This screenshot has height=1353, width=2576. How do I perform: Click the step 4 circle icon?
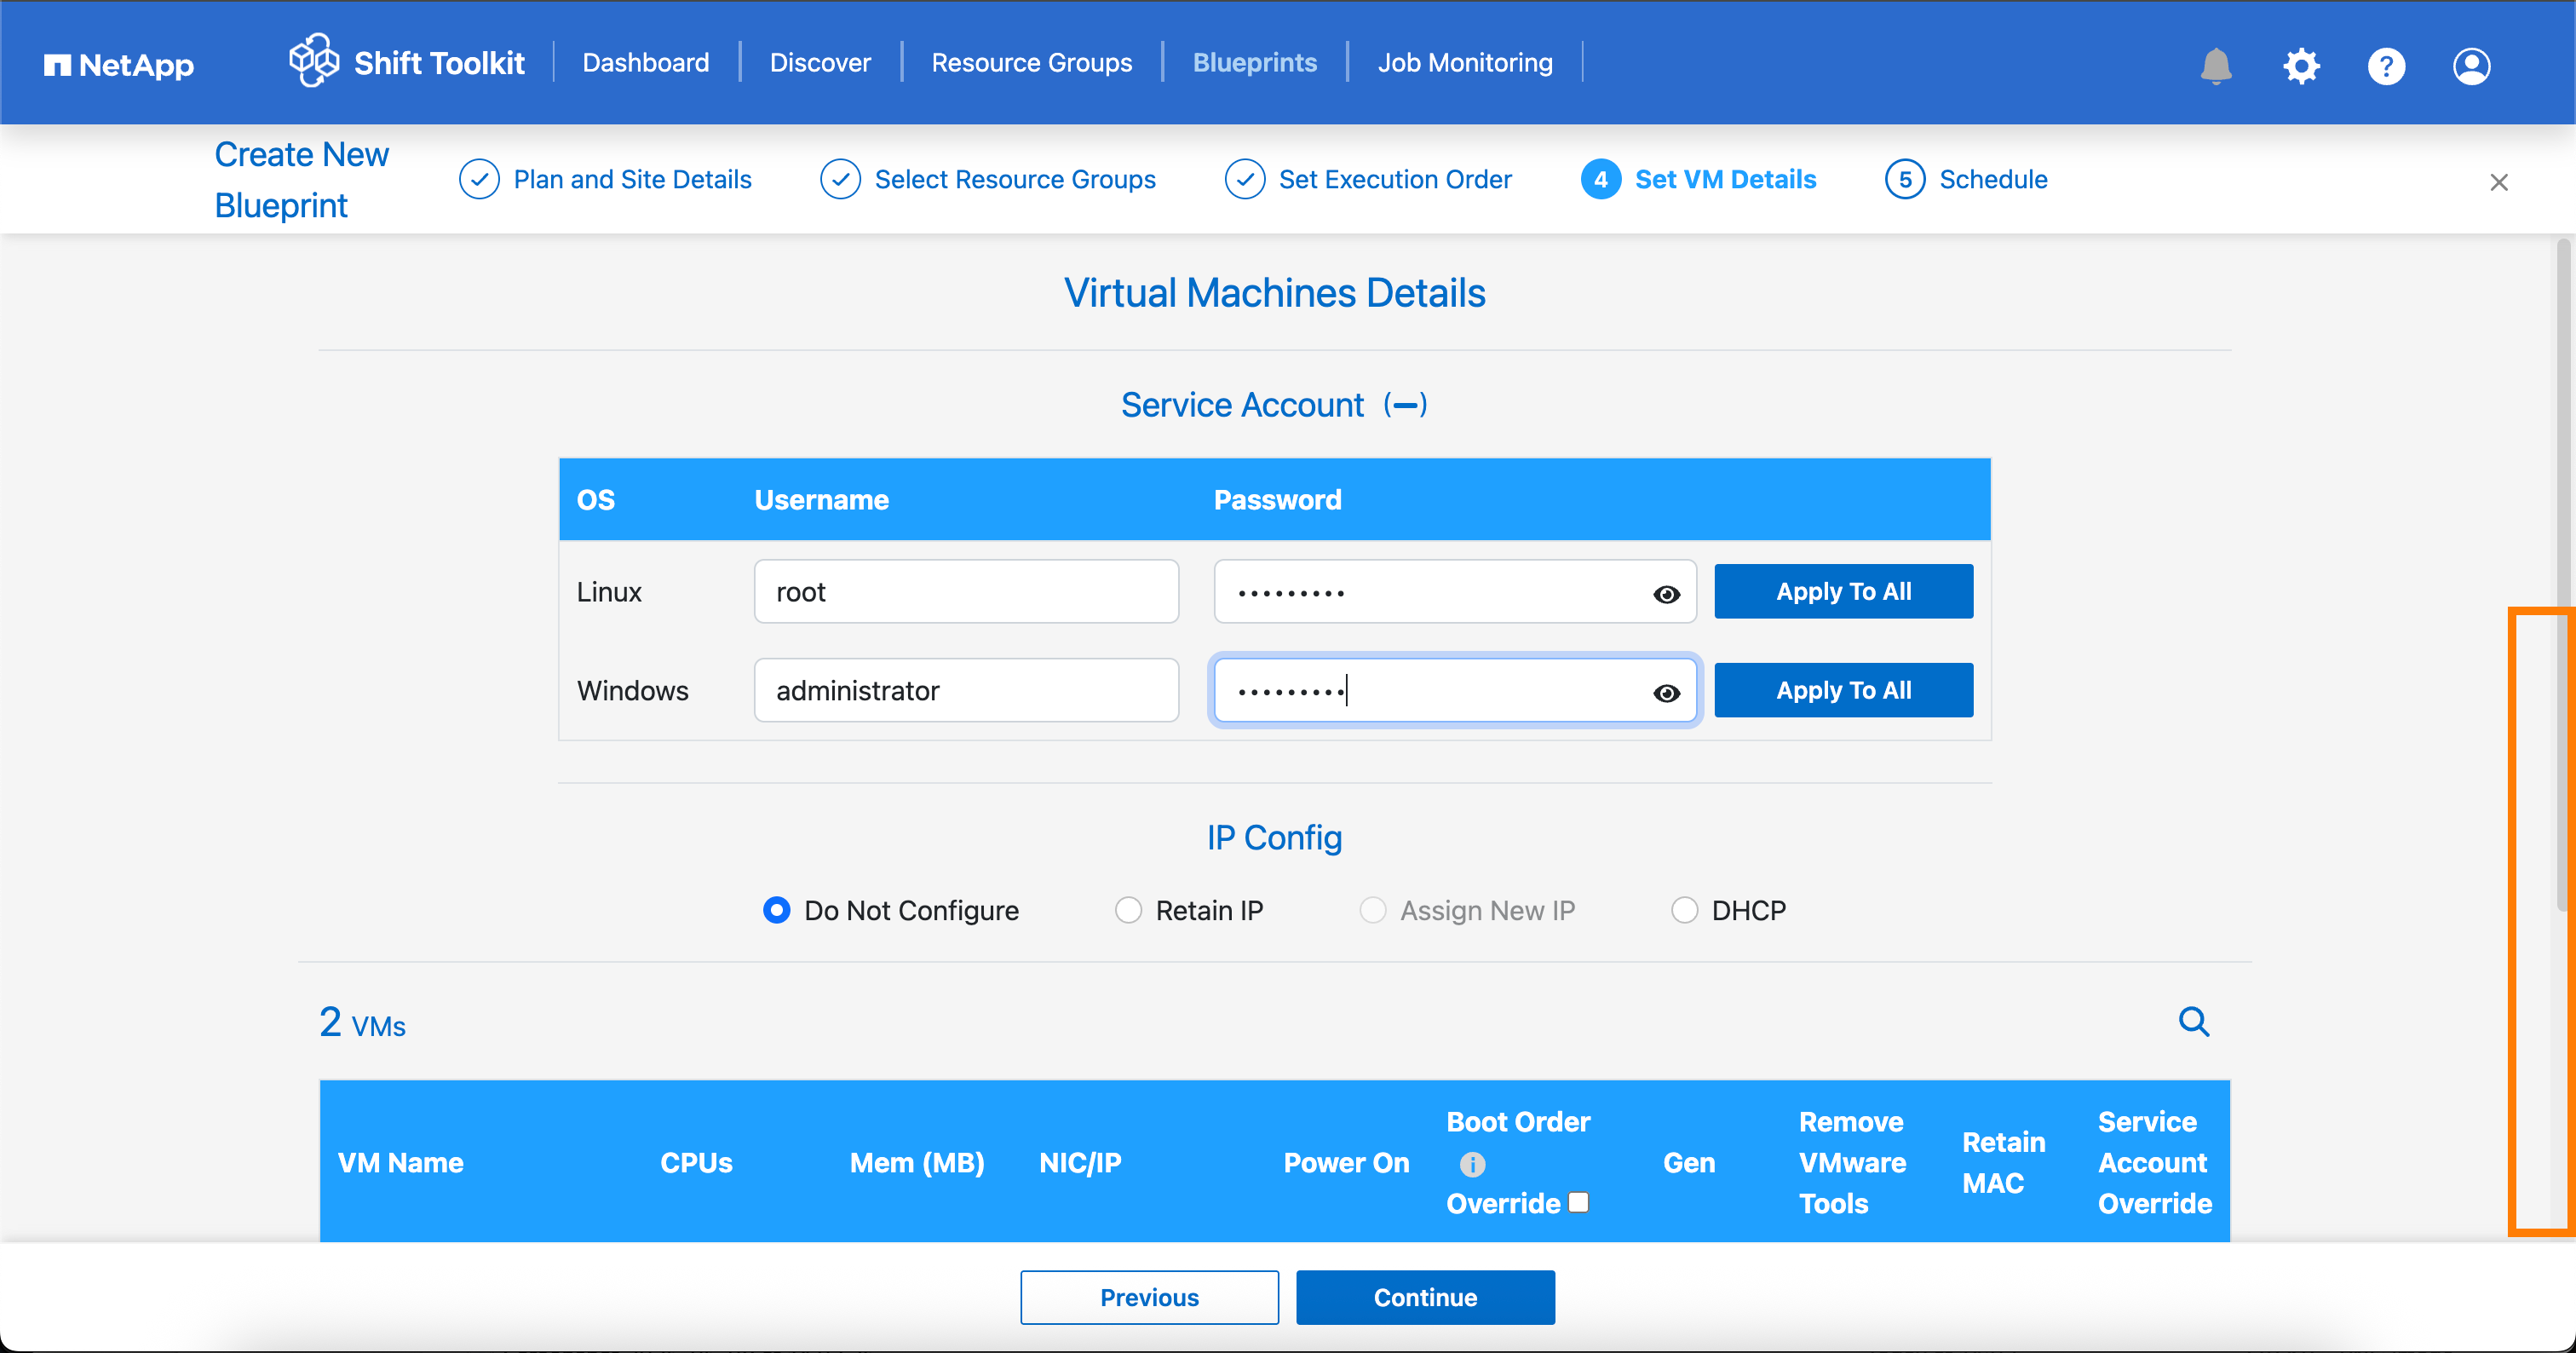[1600, 180]
